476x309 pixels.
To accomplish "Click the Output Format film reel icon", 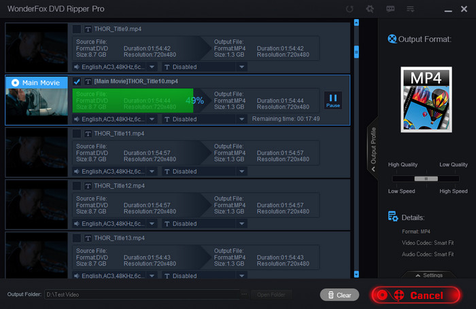I will pos(392,39).
